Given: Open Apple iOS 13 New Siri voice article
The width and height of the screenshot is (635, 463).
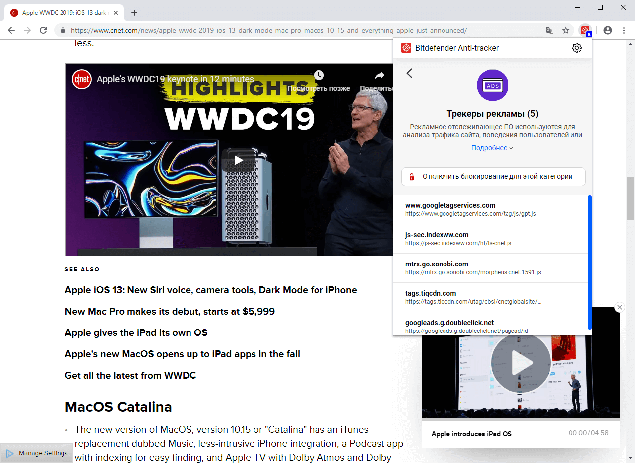Looking at the screenshot, I should [211, 290].
